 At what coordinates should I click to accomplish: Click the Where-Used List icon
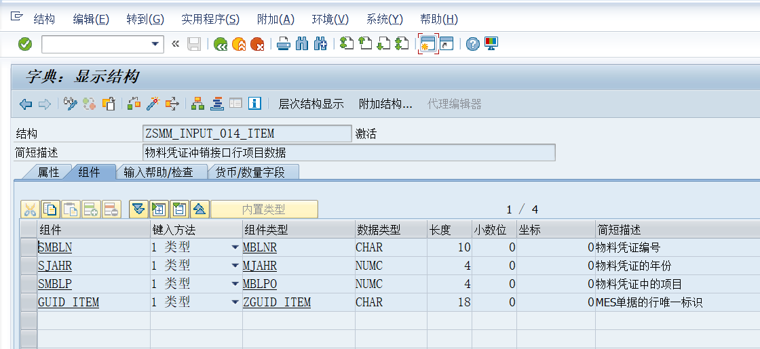coord(172,104)
